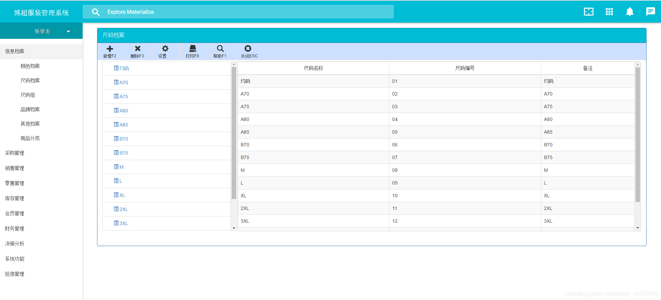661x300 pixels.
Task: Toggle fullscreen mode icon in header
Action: 589,12
